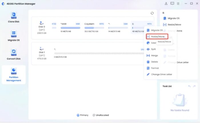Image resolution: width=200 pixels, height=123 pixels.
Task: Choose Delete in the context menu
Action: [152, 62]
